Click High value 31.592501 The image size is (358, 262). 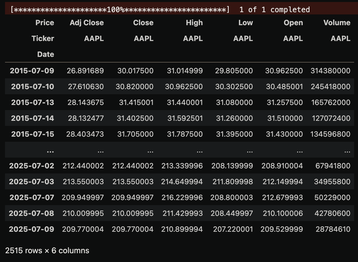[185, 118]
